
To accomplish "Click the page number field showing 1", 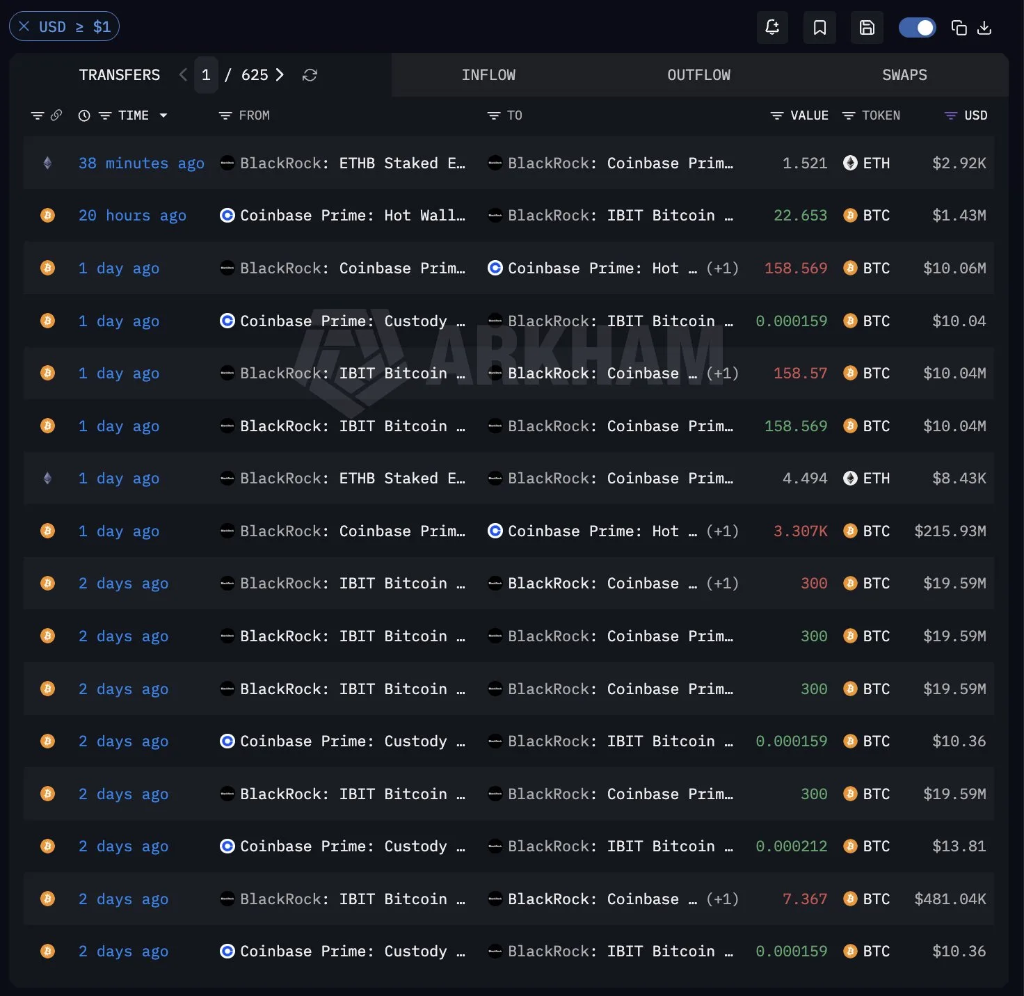I will pos(206,75).
